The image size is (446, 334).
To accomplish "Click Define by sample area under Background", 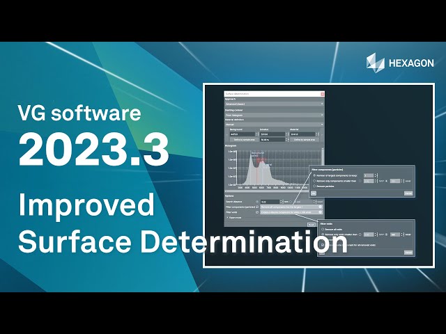I will (x=244, y=140).
